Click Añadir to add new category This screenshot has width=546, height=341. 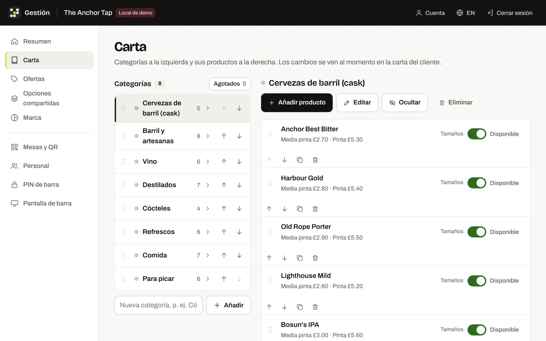click(228, 305)
